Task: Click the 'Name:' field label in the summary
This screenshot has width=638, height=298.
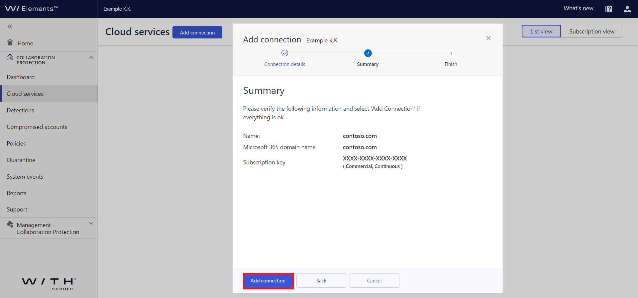Action: coord(252,136)
